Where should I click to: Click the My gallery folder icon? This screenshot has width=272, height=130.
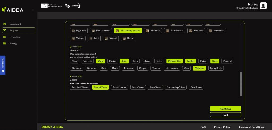tap(5, 37)
